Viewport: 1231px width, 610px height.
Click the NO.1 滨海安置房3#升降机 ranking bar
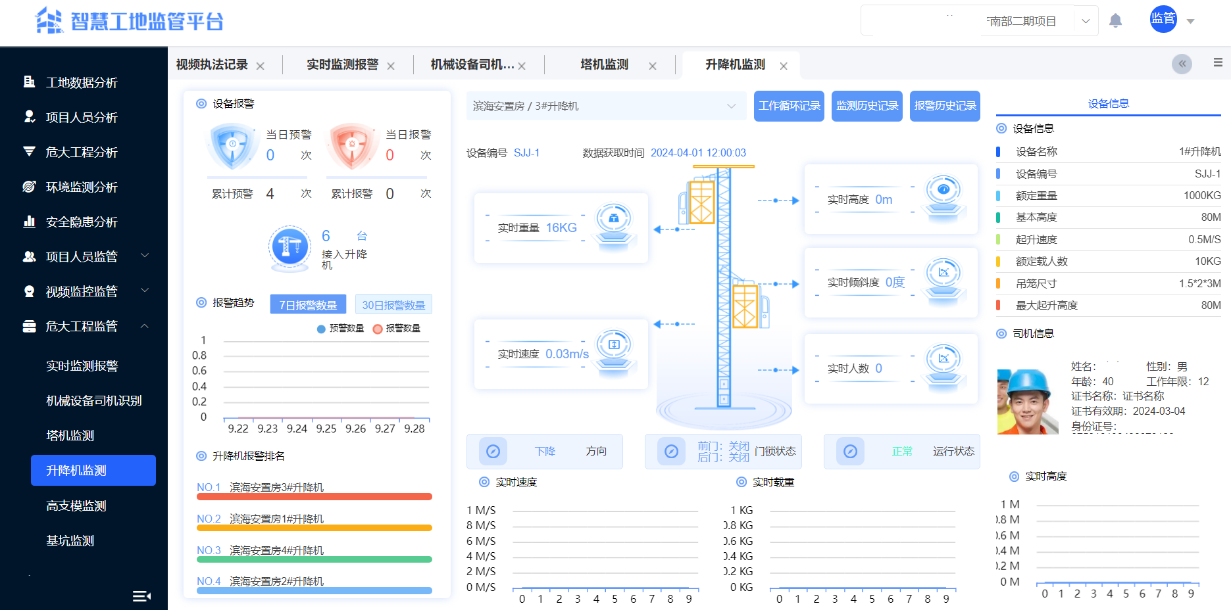pyautogui.click(x=314, y=498)
